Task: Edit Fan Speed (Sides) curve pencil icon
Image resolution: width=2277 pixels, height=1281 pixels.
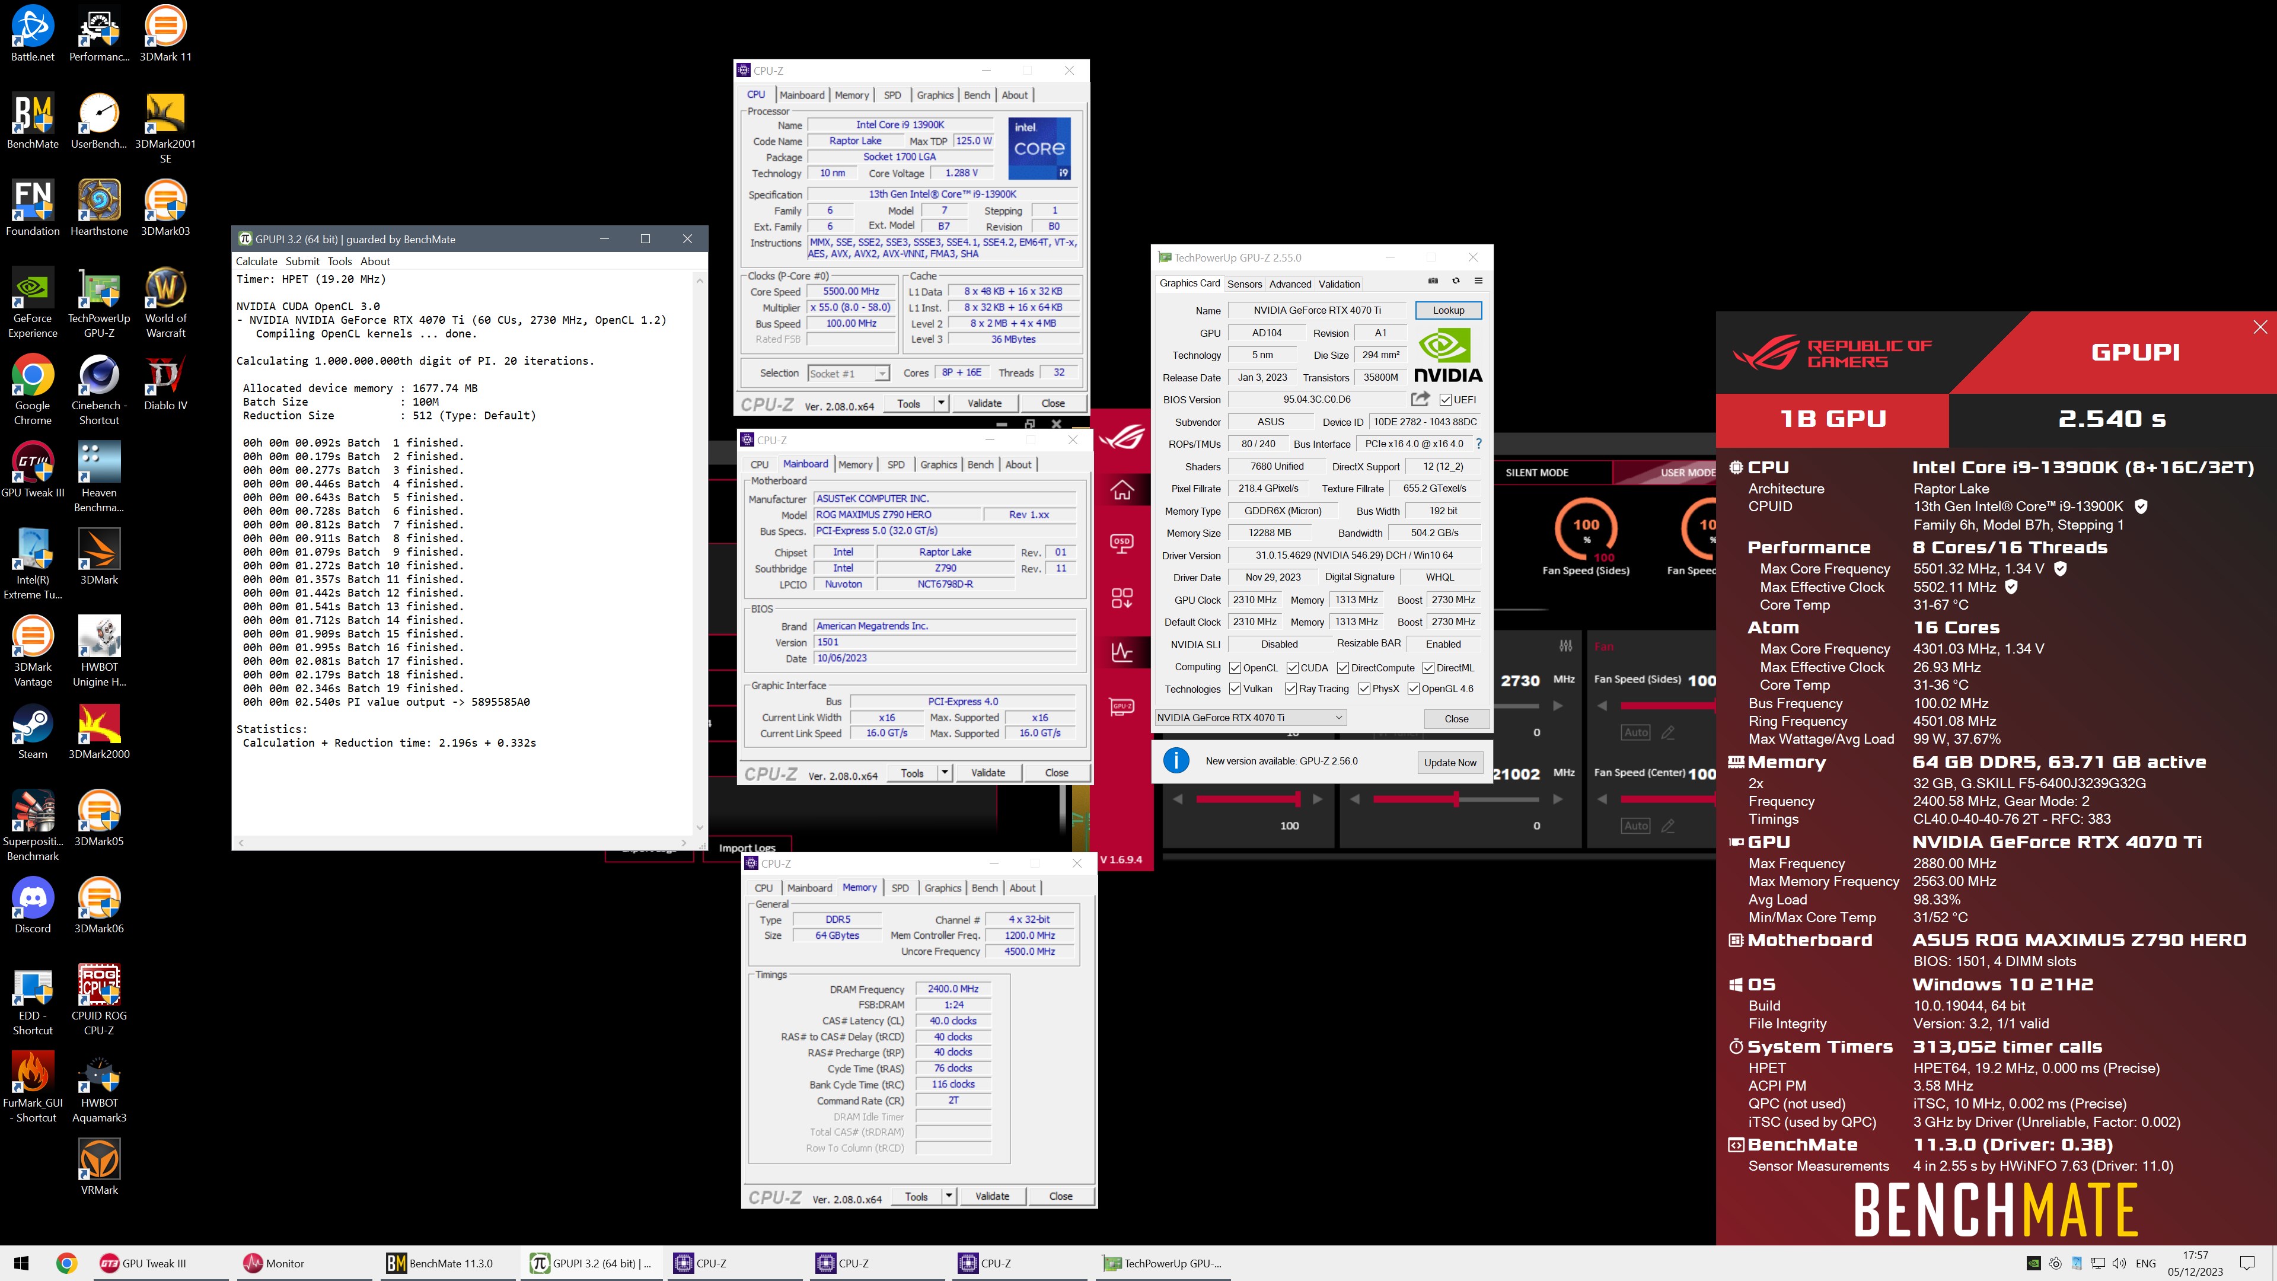Action: click(1668, 733)
